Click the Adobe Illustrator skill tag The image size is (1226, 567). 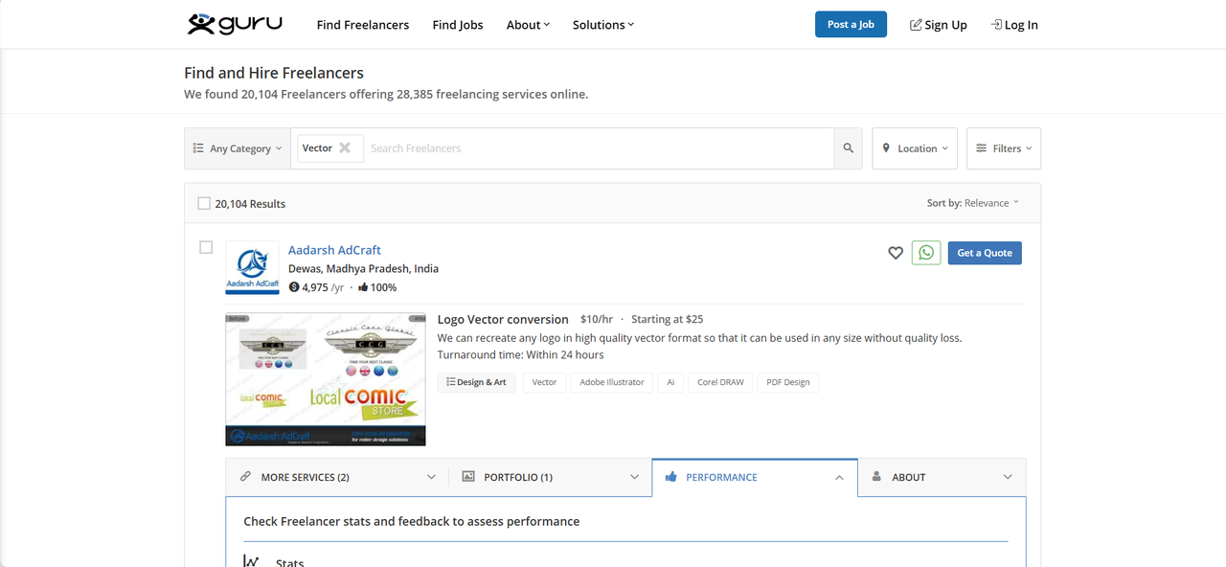(x=612, y=382)
